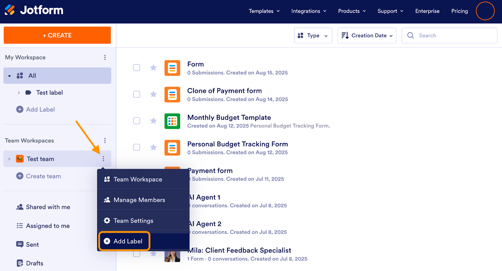
Task: Check the box next to Form
Action: tap(136, 68)
